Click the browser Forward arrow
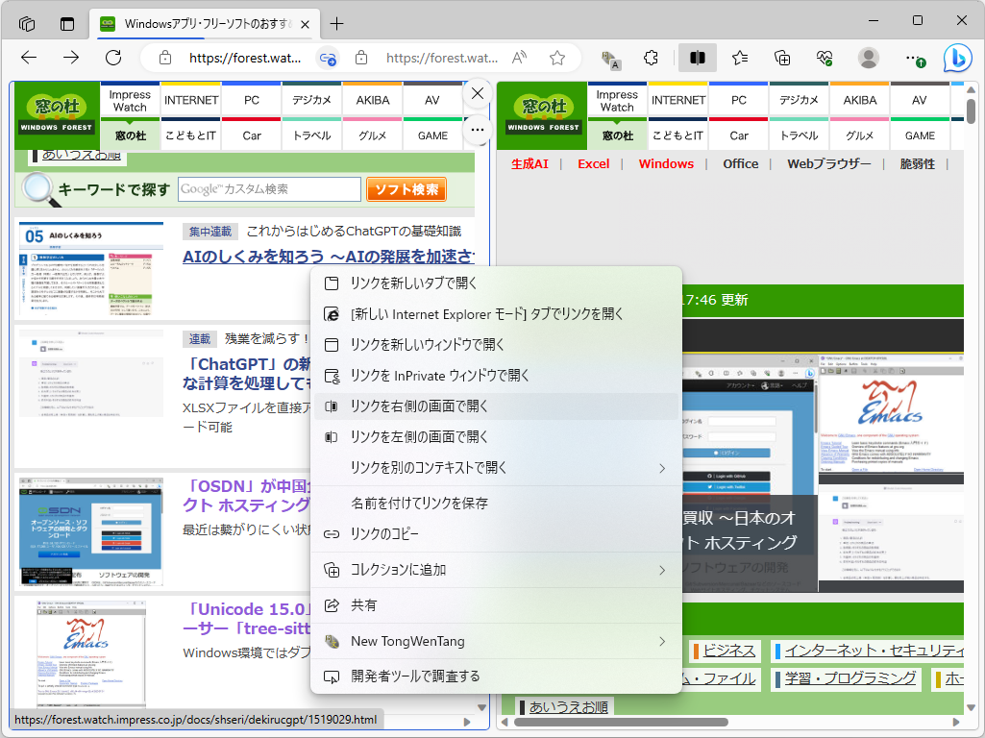 71,58
